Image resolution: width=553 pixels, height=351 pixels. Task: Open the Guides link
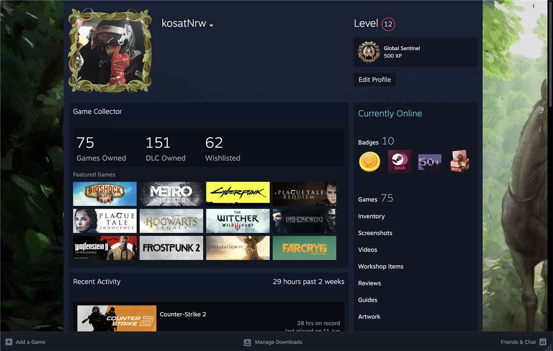click(368, 300)
